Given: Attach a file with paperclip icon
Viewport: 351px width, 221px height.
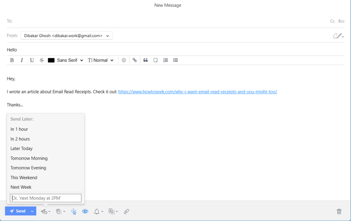Looking at the screenshot, I should [x=126, y=211].
